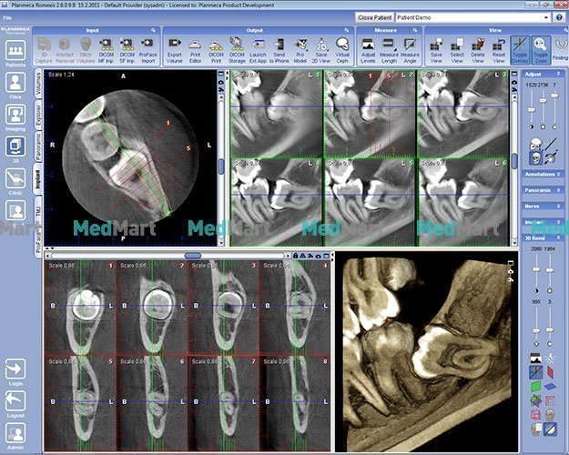Click the Select View tool
Viewport: 569px width, 455px height.
pyautogui.click(x=457, y=50)
